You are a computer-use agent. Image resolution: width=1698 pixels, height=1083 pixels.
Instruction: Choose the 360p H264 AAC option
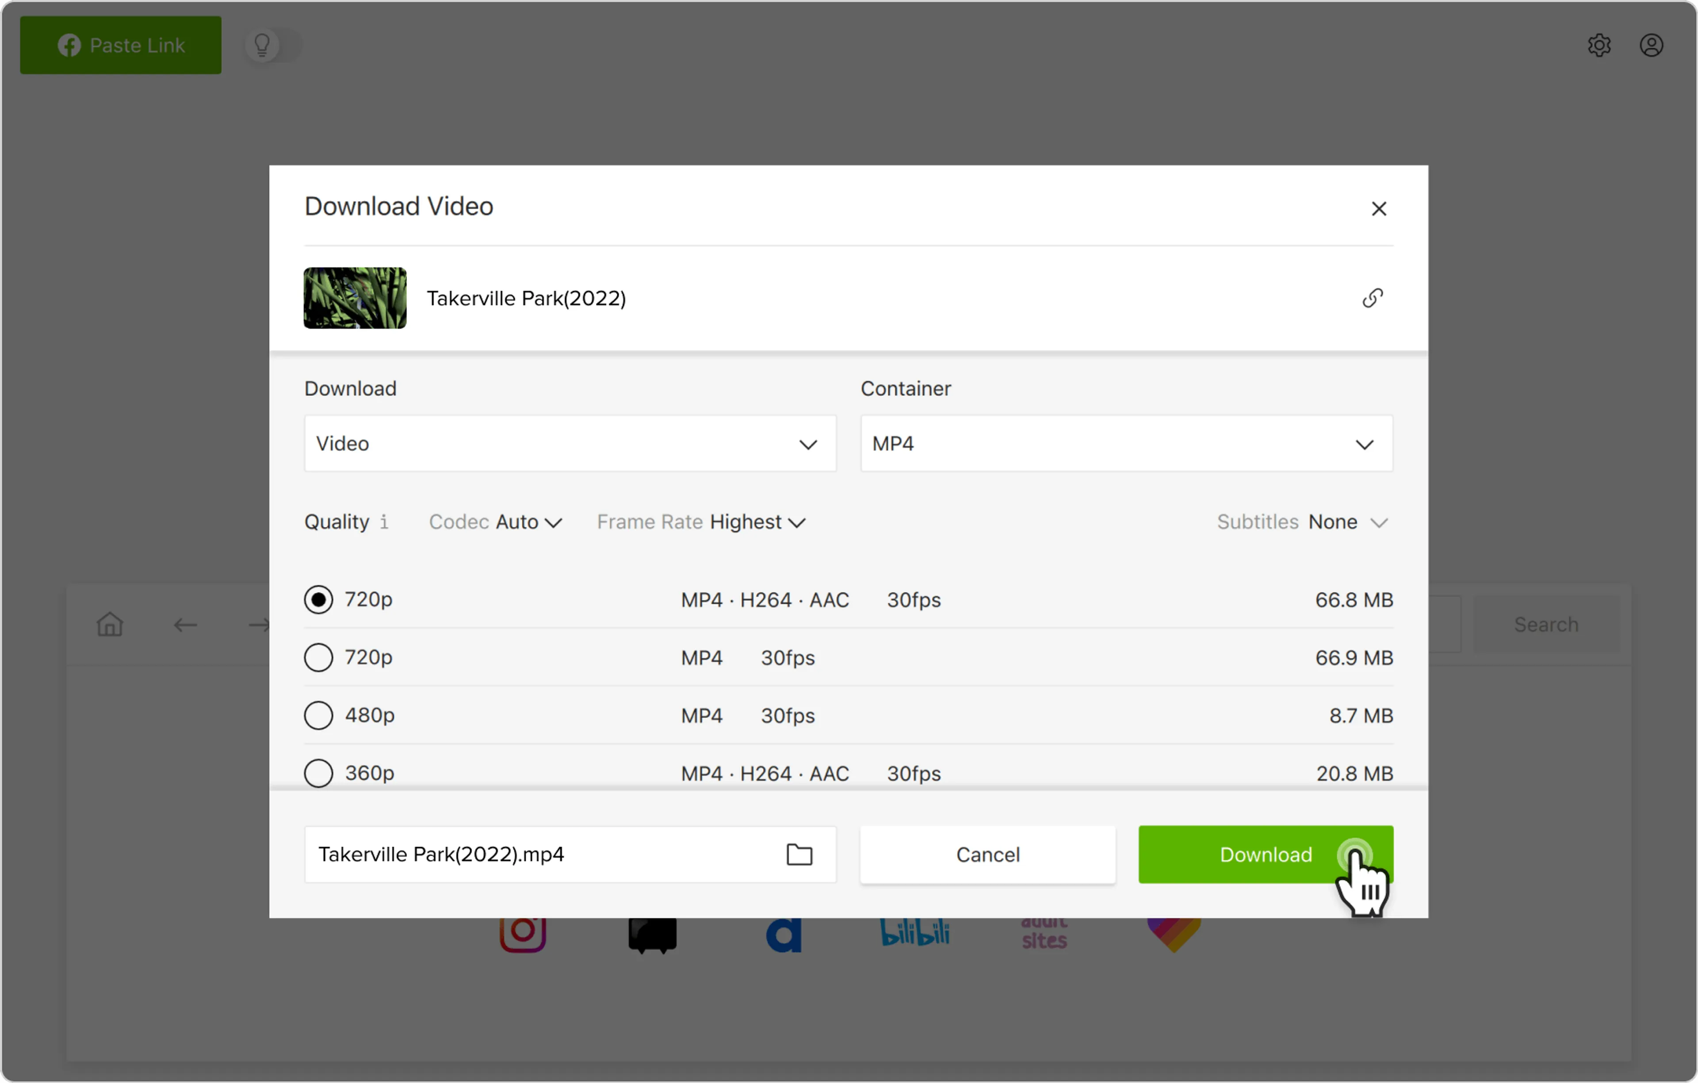coord(319,772)
